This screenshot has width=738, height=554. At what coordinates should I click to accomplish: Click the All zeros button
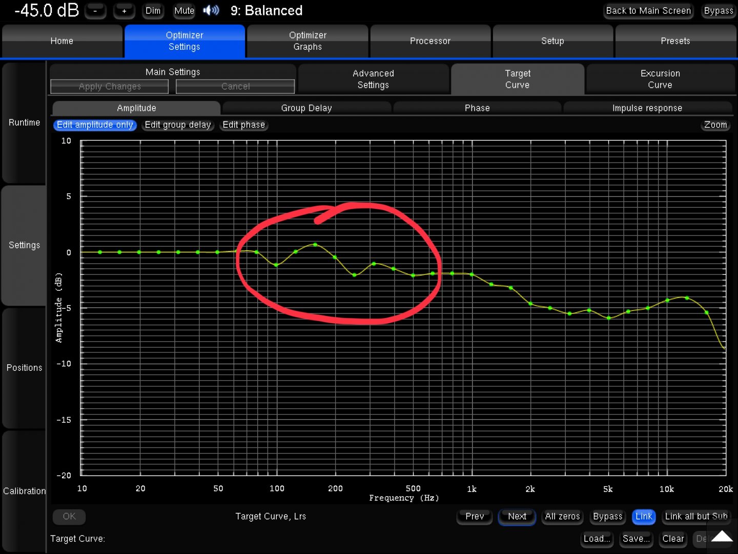click(x=562, y=517)
